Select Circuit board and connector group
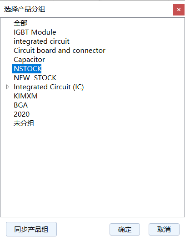 point(60,51)
